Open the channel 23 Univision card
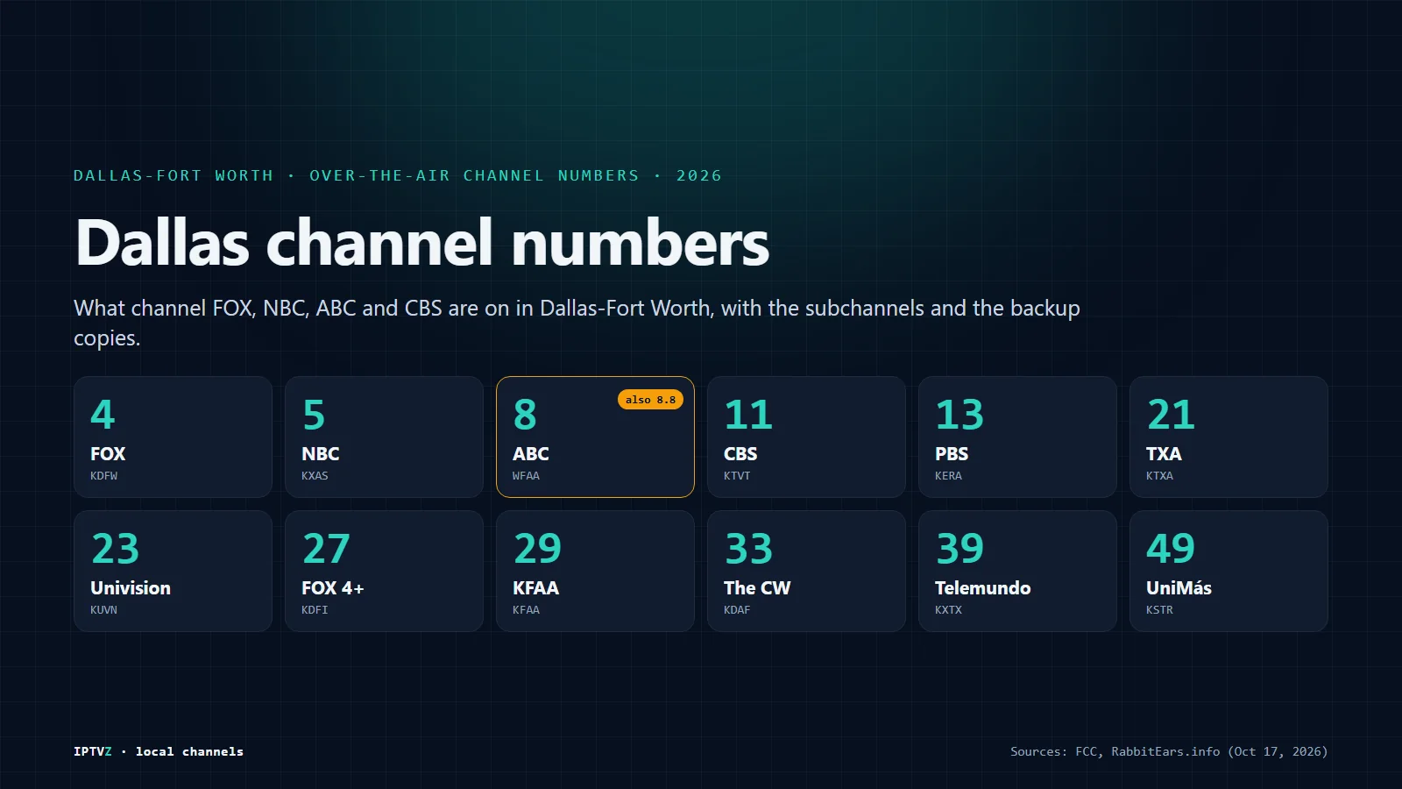This screenshot has height=789, width=1402. (x=173, y=571)
